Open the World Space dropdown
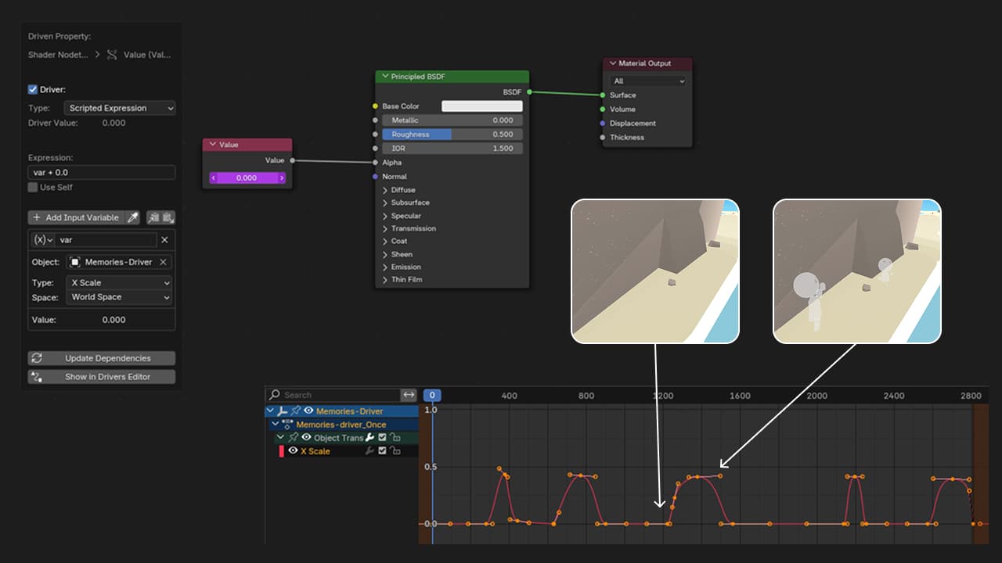 120,297
